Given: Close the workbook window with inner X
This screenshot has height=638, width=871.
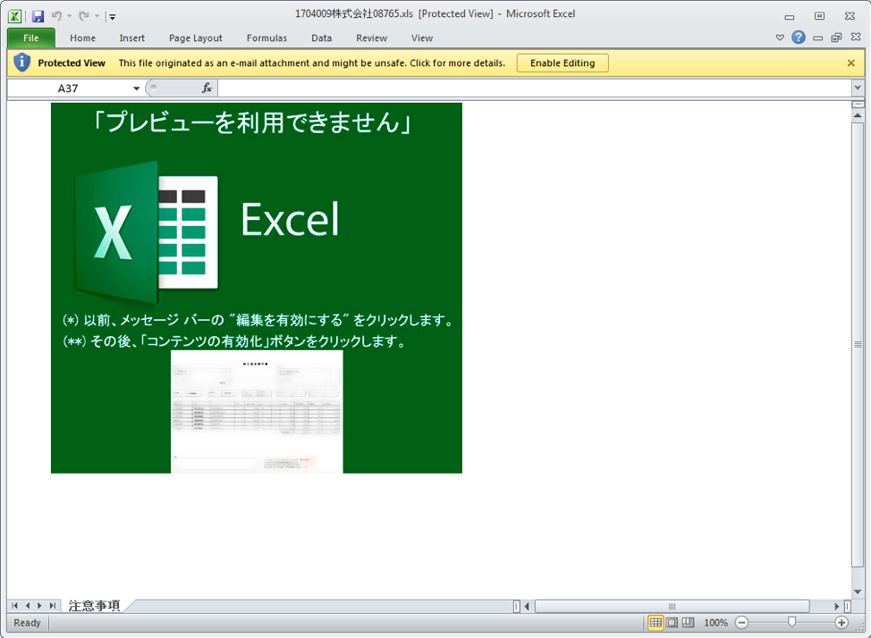Looking at the screenshot, I should pyautogui.click(x=856, y=37).
